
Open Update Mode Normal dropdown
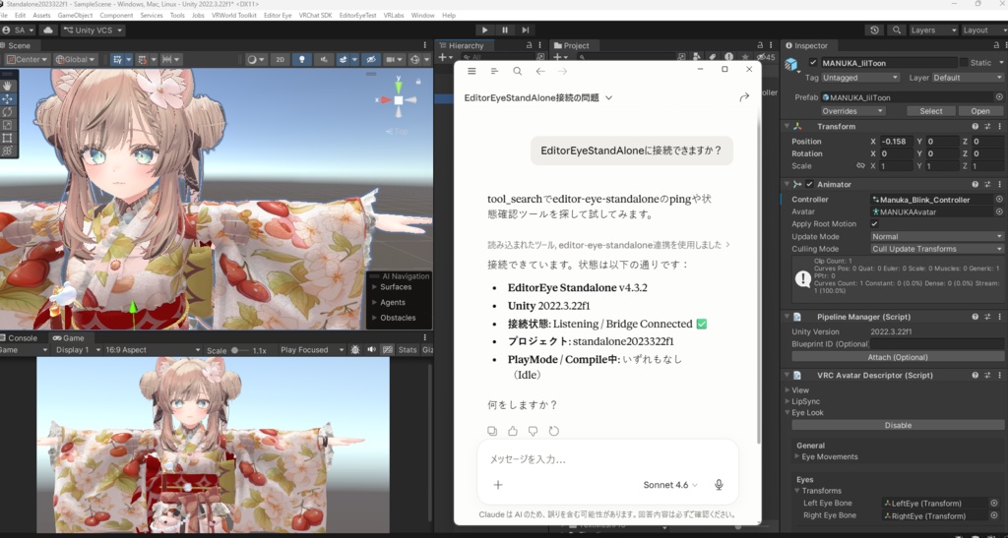937,236
